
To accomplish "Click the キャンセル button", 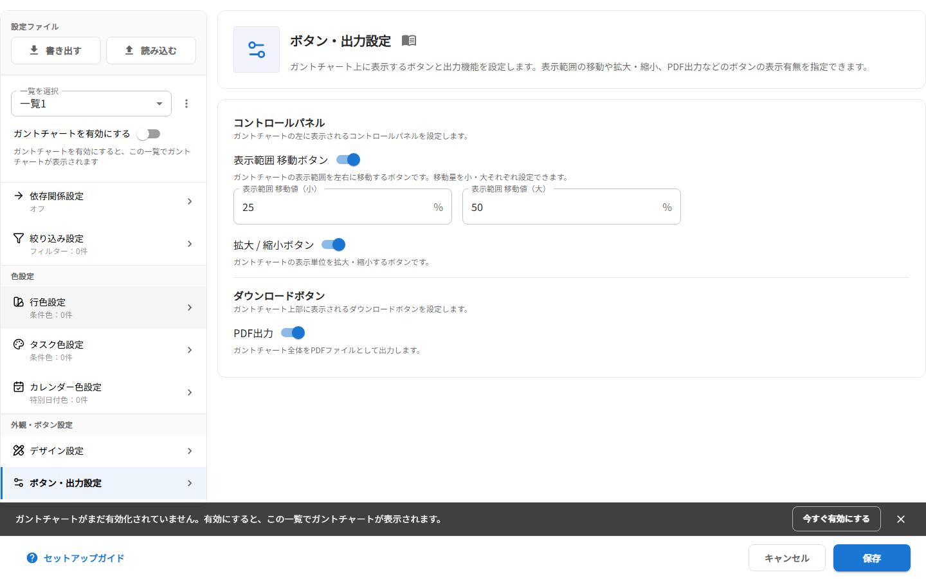I will pyautogui.click(x=787, y=558).
